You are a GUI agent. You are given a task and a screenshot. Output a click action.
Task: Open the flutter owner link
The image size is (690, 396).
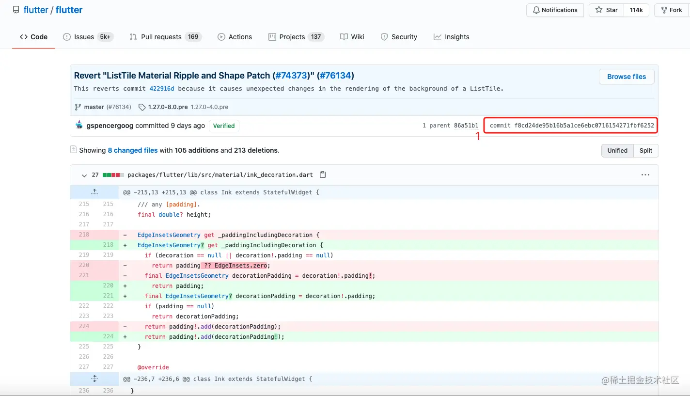pyautogui.click(x=36, y=10)
